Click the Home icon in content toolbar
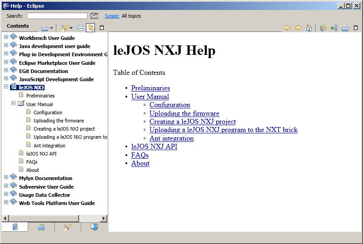 (x=309, y=28)
